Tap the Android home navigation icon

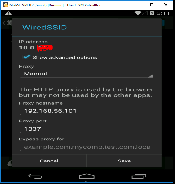(87, 176)
